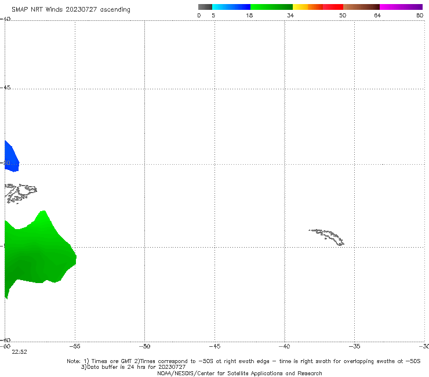Click the 'Data buffer is 24 hrs' note
Image resolution: width=429 pixels, height=377 pixels.
pos(133,367)
